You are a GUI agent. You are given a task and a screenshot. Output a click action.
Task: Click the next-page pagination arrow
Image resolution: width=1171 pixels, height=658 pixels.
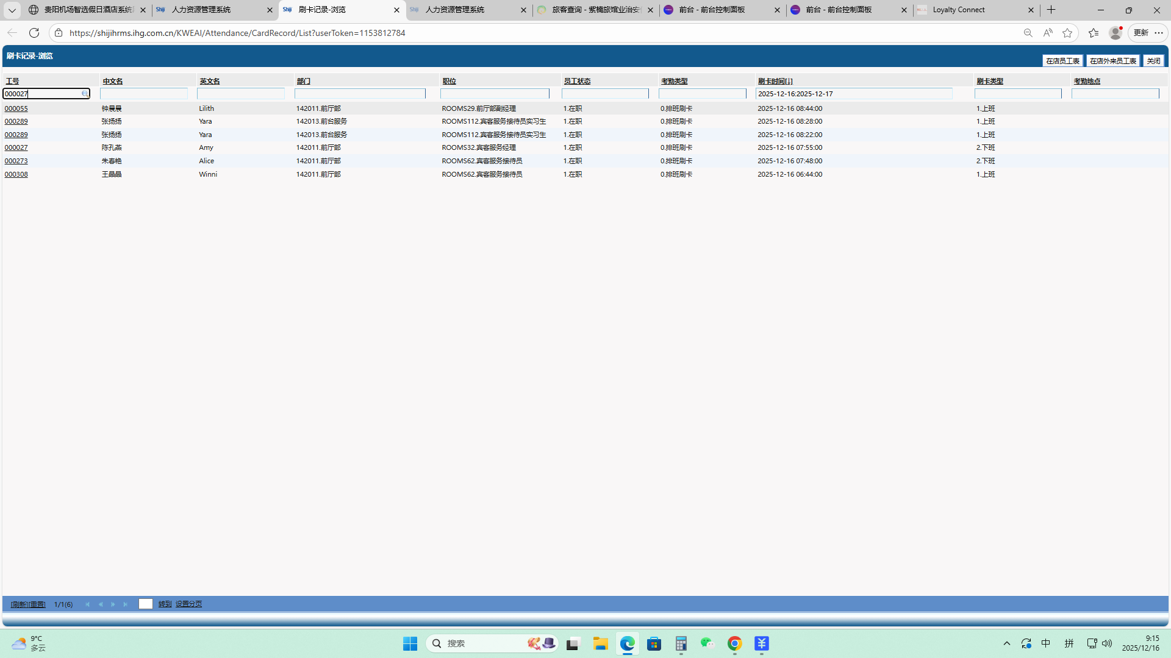pyautogui.click(x=113, y=604)
